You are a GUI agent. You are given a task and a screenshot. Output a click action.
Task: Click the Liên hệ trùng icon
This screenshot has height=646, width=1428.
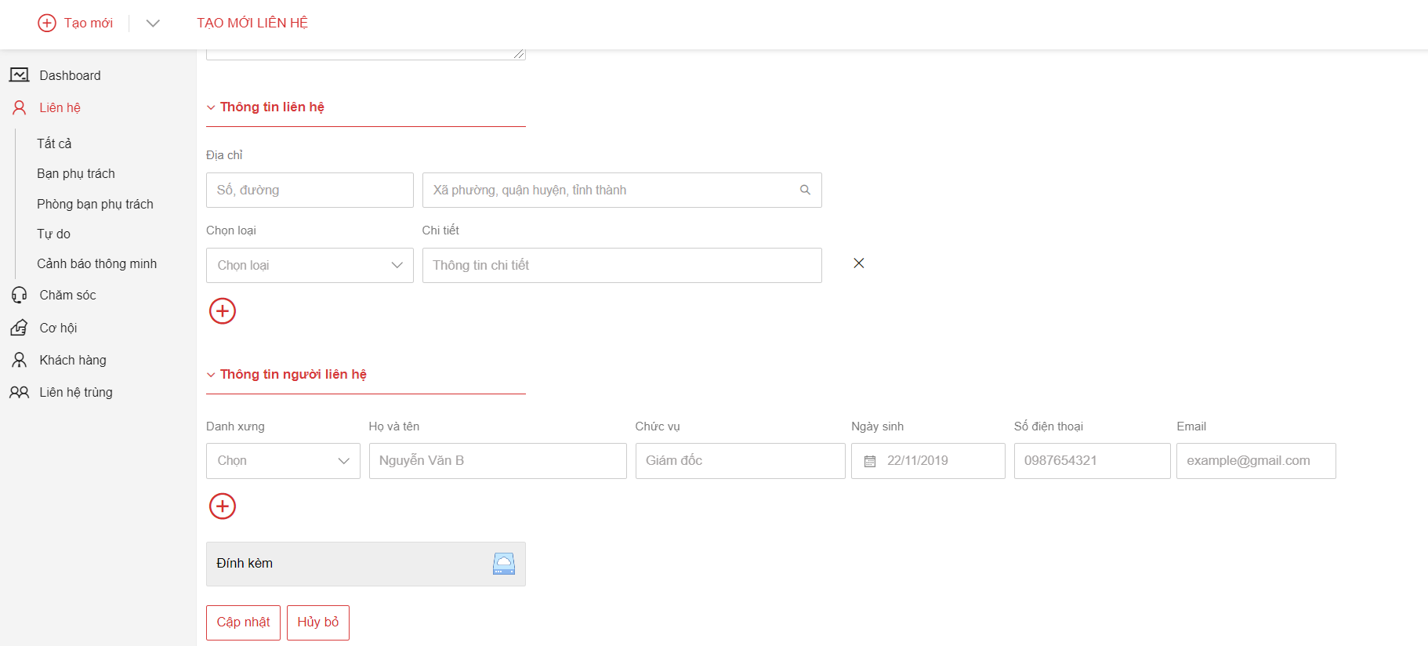coord(20,392)
